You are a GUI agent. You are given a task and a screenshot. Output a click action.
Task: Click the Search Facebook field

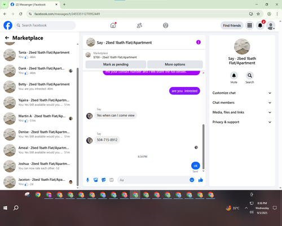pyautogui.click(x=45, y=25)
